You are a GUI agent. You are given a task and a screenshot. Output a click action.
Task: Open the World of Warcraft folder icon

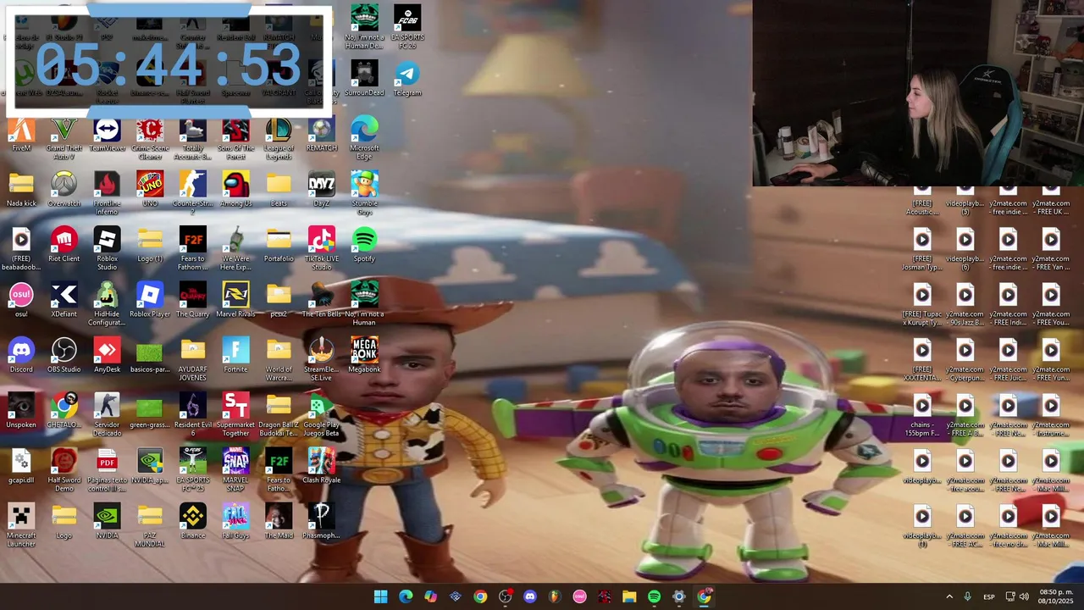(279, 360)
